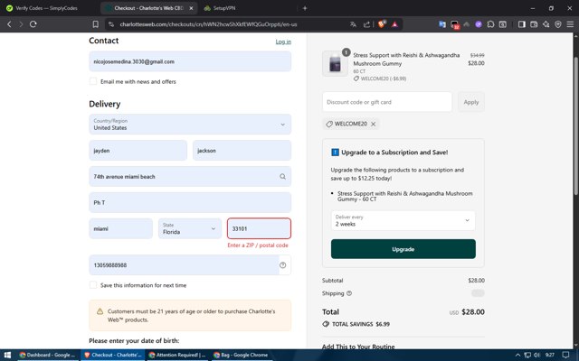Screen dimensions: 579x361
Task: Open a new browser tab with plus
Action: coord(305,8)
